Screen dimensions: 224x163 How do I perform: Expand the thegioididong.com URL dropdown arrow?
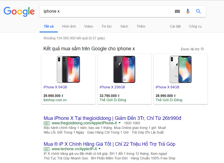tap(120, 123)
